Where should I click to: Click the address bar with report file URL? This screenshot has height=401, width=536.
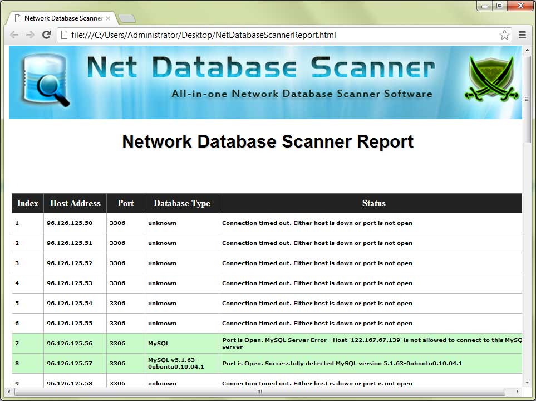[x=278, y=35]
